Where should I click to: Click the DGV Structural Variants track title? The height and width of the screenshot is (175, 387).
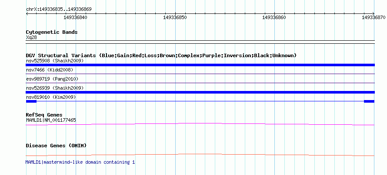(161, 55)
